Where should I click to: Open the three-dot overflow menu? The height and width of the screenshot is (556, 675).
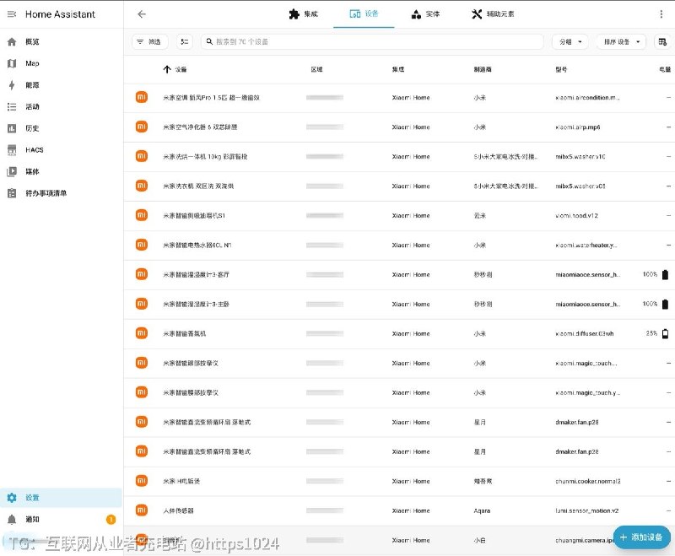[661, 14]
